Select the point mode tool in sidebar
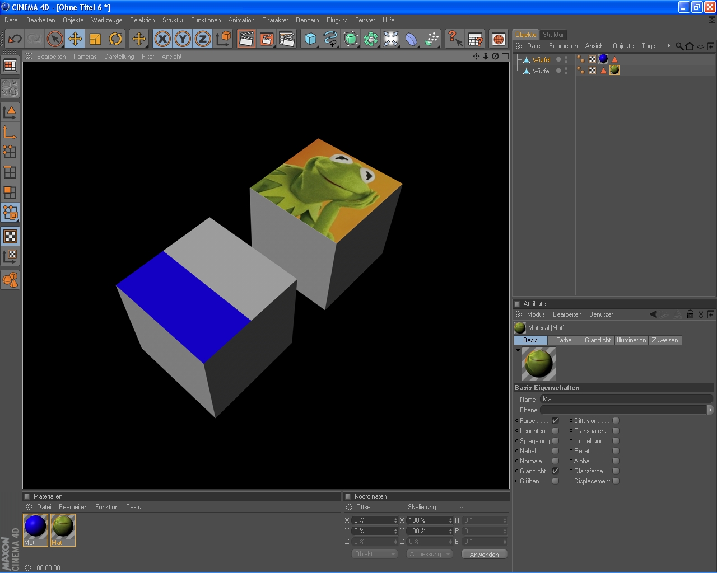Viewport: 717px width, 573px height. point(10,152)
